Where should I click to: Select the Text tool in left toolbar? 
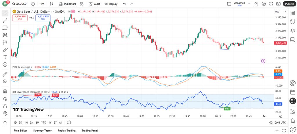click(5, 57)
